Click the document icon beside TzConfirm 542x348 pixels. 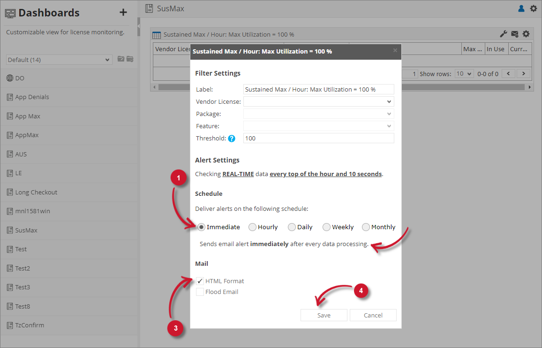tap(10, 325)
